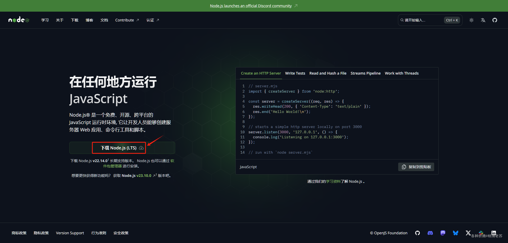Open the X (Twitter) icon in footer

pos(468,233)
